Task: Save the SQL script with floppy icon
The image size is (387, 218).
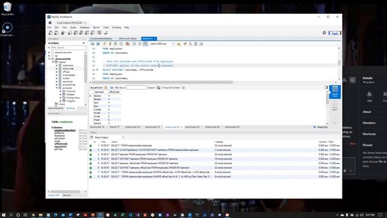Action: [98, 44]
